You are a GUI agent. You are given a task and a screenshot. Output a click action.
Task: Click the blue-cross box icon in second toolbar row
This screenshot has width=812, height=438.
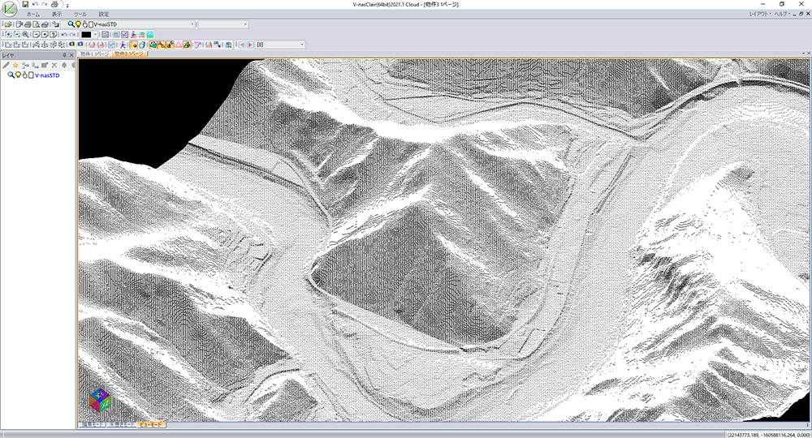click(x=124, y=35)
